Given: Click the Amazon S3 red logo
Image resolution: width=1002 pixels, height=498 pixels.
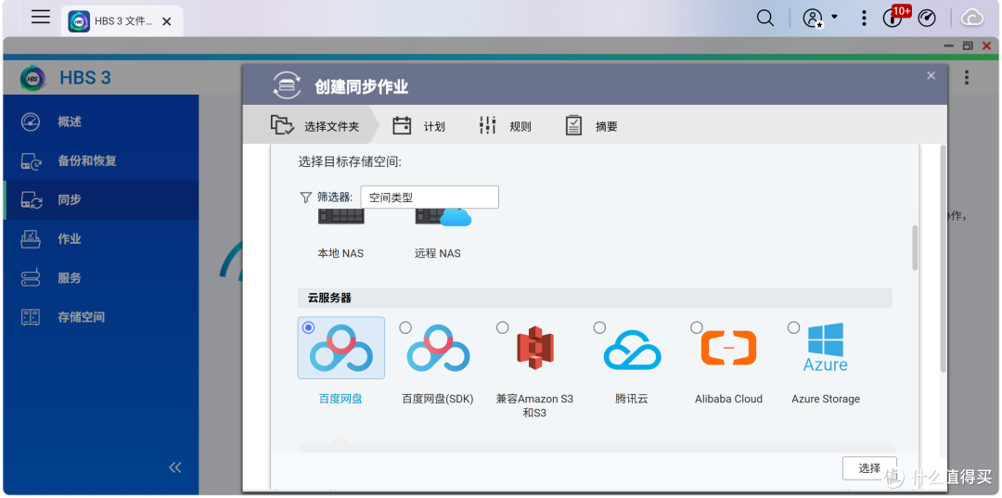Looking at the screenshot, I should (x=535, y=350).
